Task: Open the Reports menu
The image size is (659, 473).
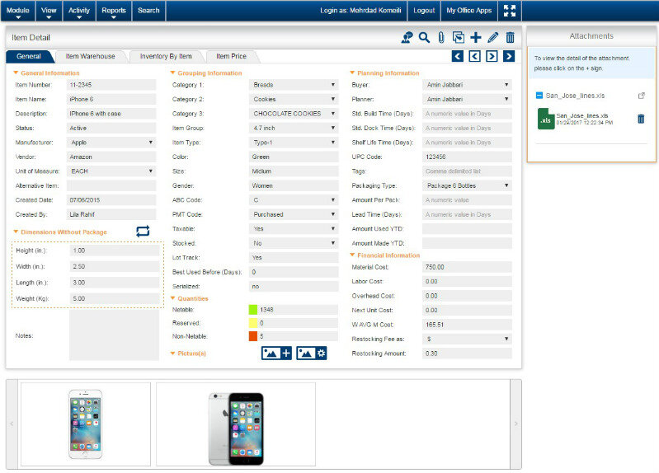Action: point(114,11)
